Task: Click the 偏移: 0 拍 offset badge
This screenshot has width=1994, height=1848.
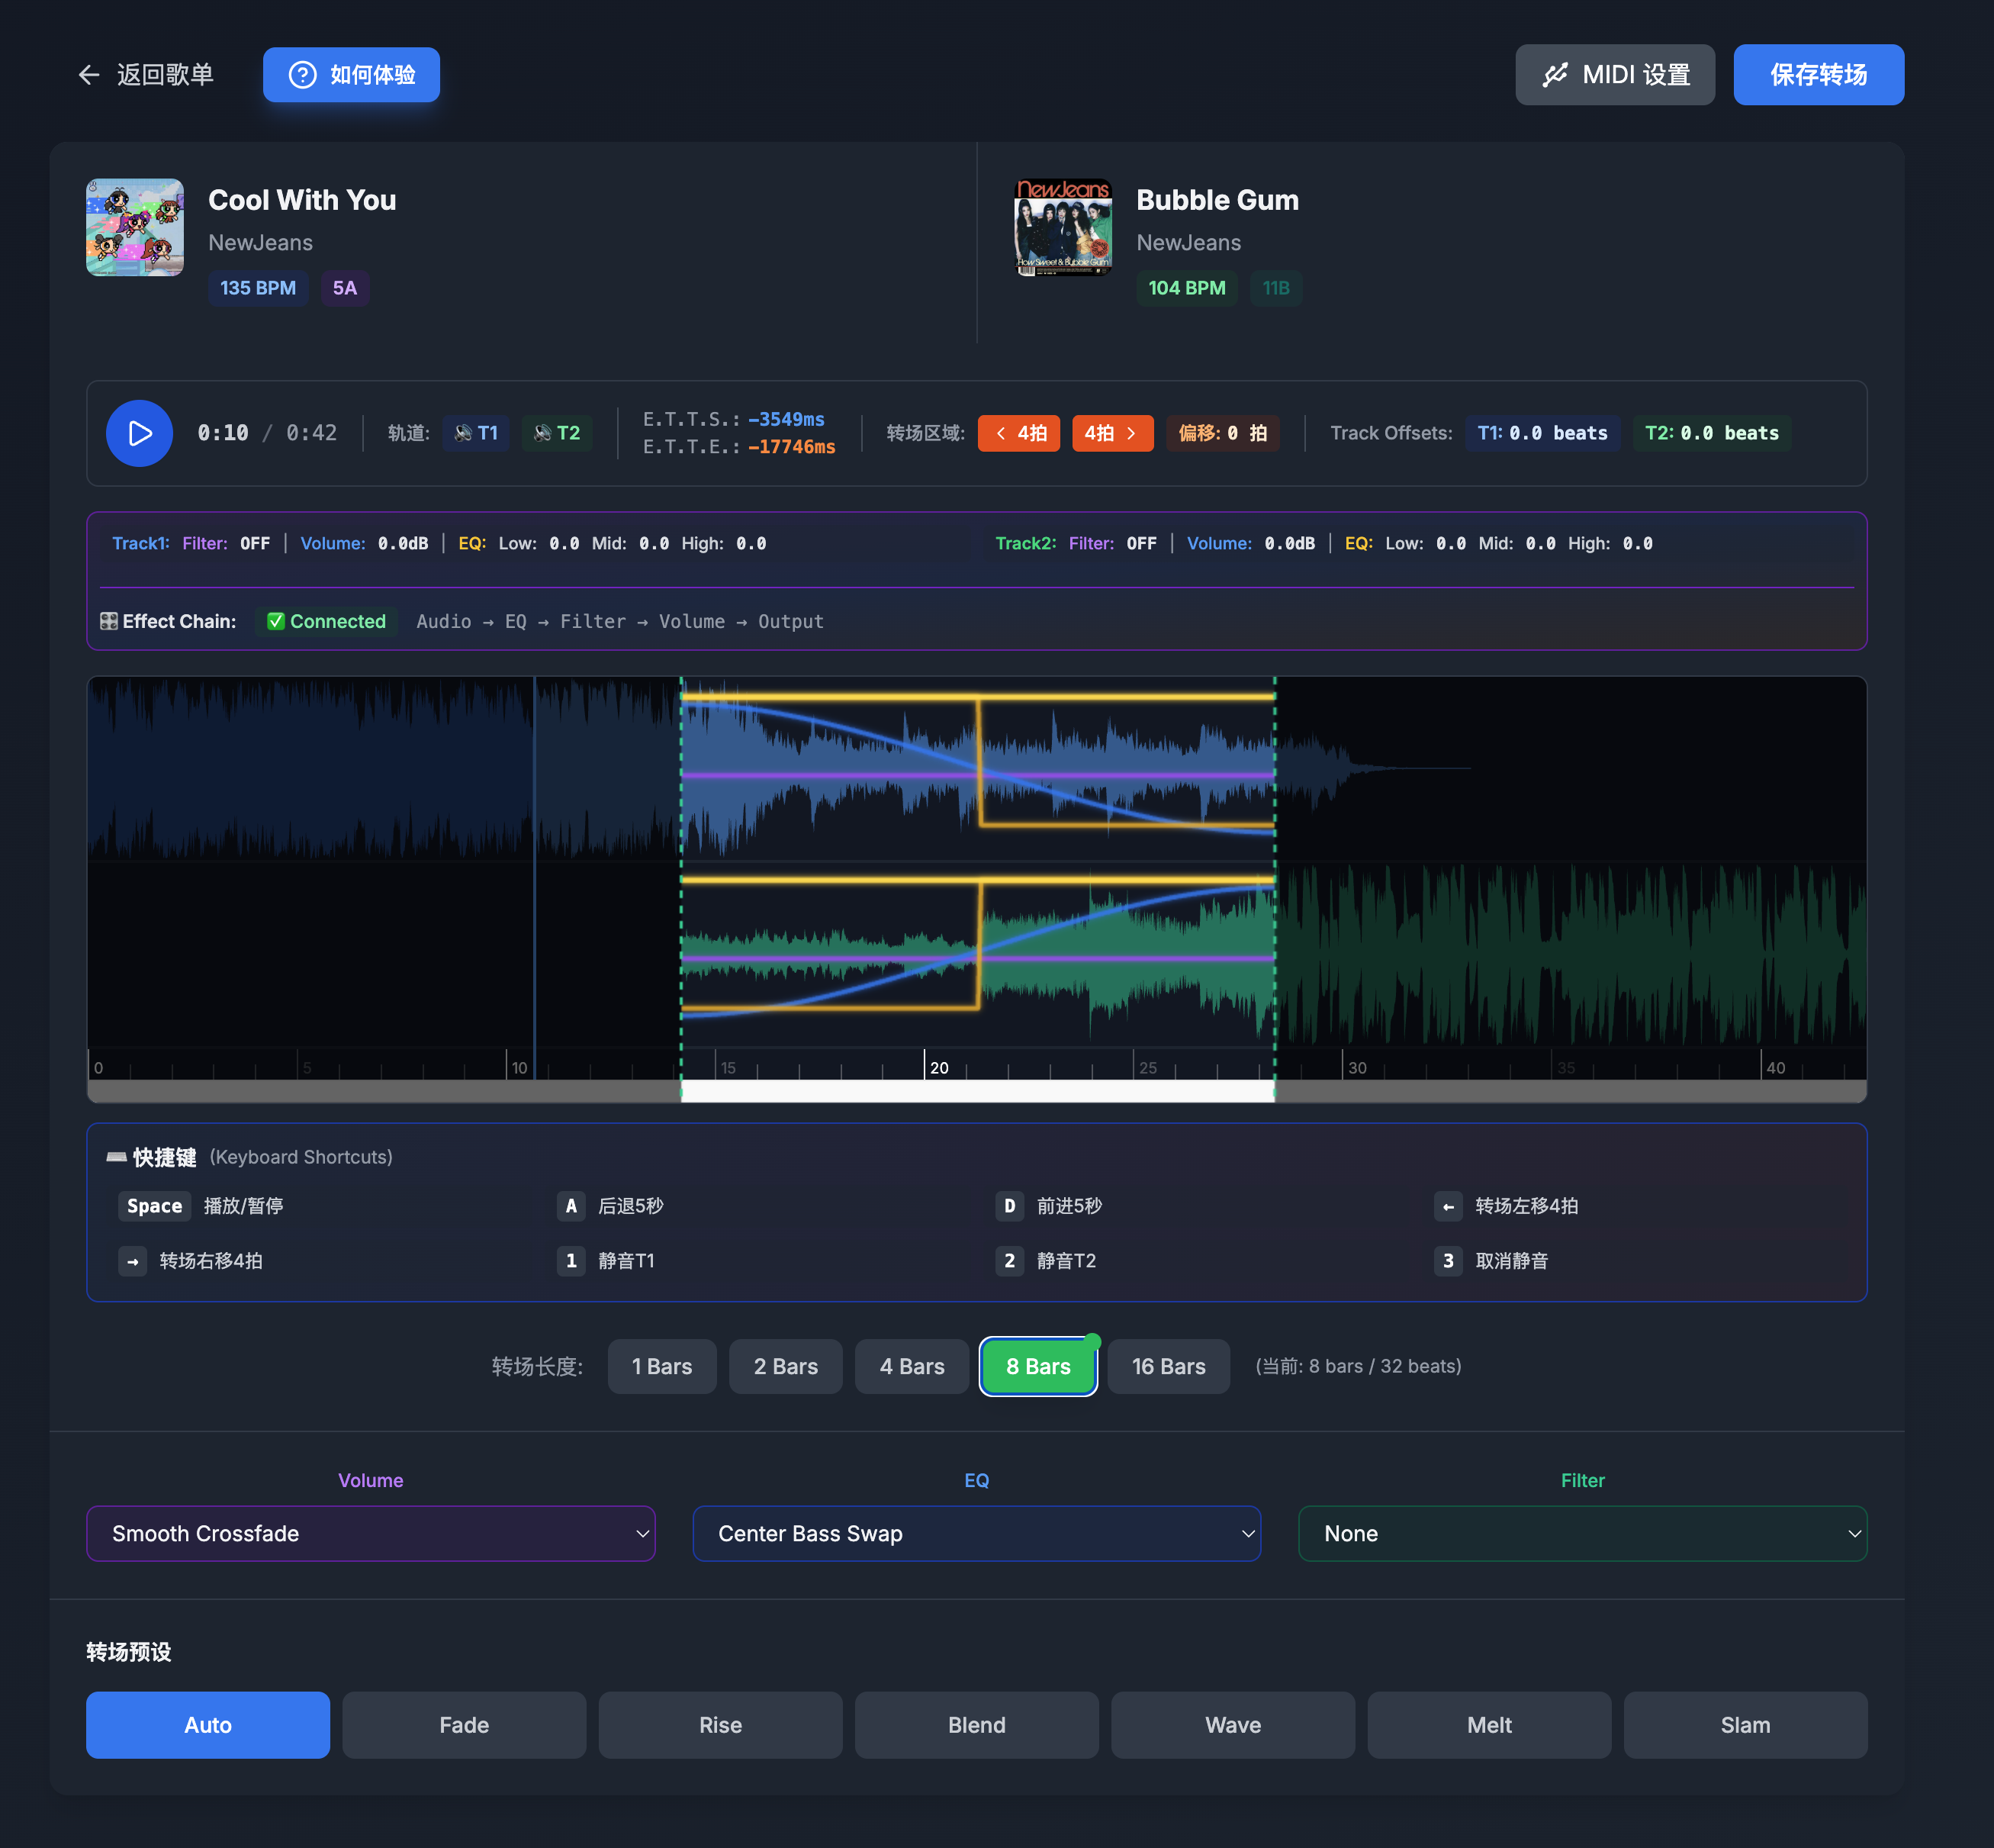Action: pyautogui.click(x=1222, y=433)
